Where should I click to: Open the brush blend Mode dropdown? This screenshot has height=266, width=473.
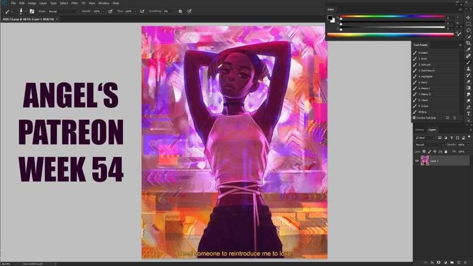63,11
